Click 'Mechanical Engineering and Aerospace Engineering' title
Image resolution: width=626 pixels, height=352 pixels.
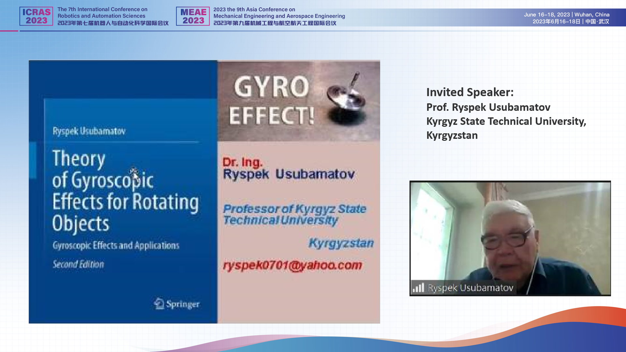point(279,16)
